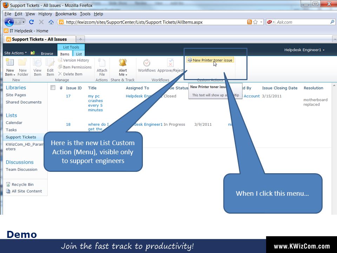Image resolution: width=337 pixels, height=253 pixels.
Task: Open the address bar dropdown arrow
Action: [261, 22]
